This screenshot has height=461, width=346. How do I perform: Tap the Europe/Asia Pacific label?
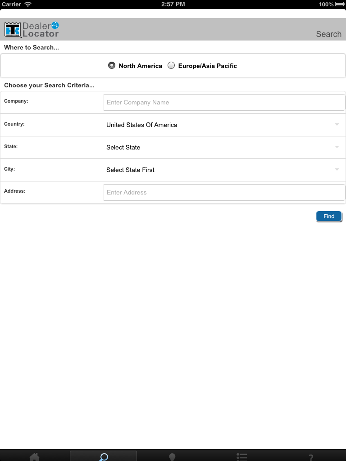207,66
